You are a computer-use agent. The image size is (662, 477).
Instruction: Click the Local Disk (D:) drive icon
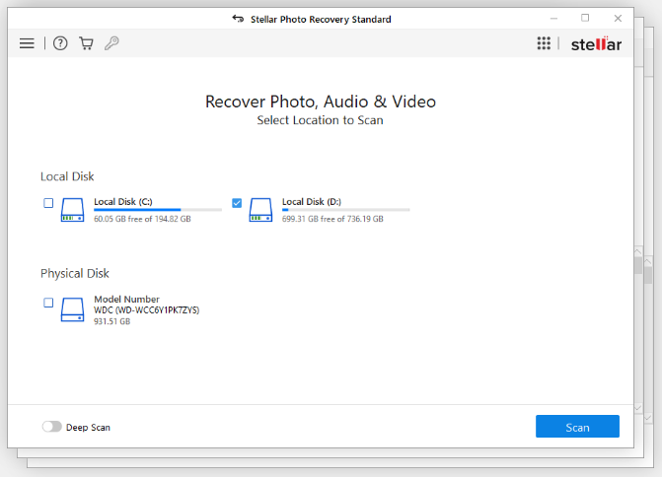click(260, 210)
